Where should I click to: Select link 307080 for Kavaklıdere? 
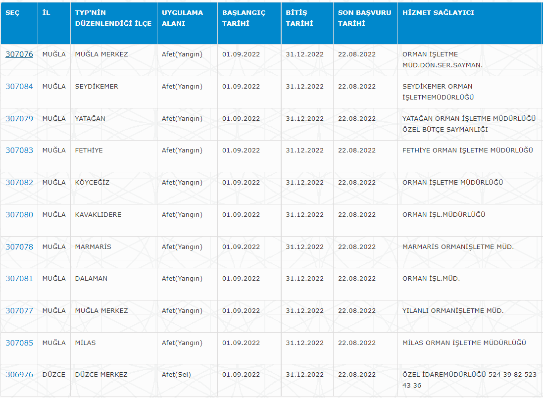pos(19,215)
